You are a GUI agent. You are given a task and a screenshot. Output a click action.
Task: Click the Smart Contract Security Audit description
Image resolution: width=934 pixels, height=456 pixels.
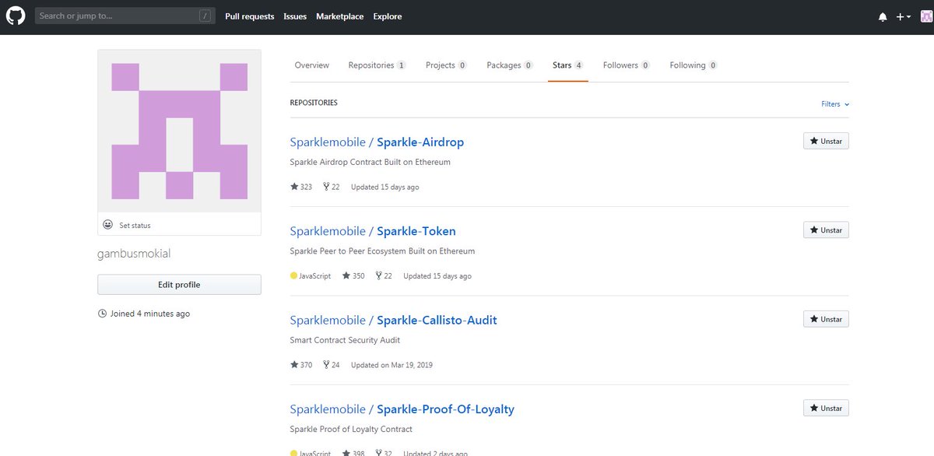coord(345,341)
